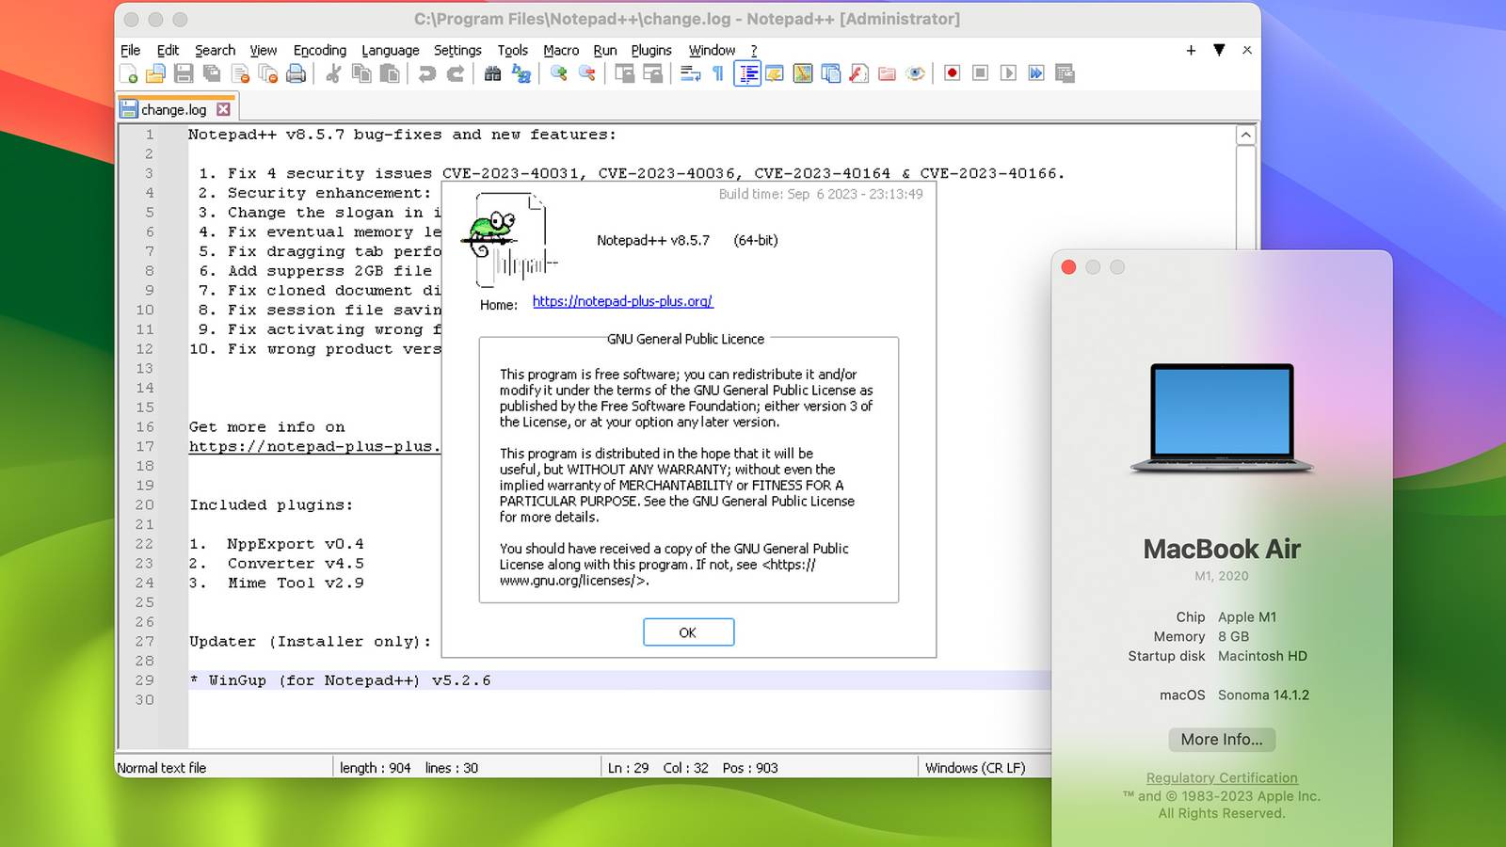Toggle Show All Characters pilcrow icon
The height and width of the screenshot is (847, 1506).
tap(718, 73)
